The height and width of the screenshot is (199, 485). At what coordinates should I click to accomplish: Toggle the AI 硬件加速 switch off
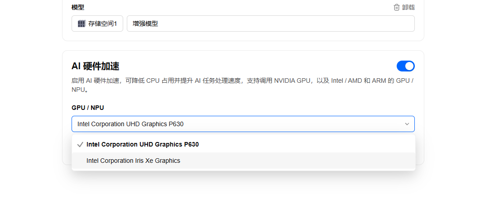click(x=405, y=66)
